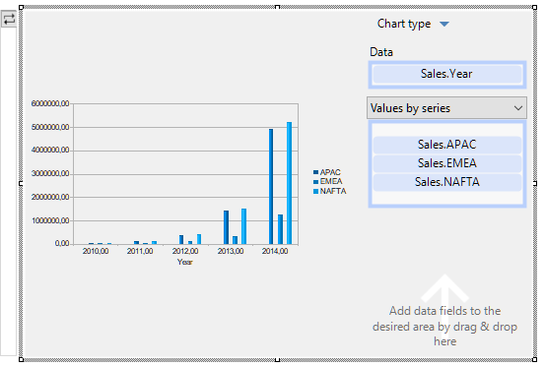
Task: Click the swap axes icon at top left
Action: pyautogui.click(x=9, y=19)
